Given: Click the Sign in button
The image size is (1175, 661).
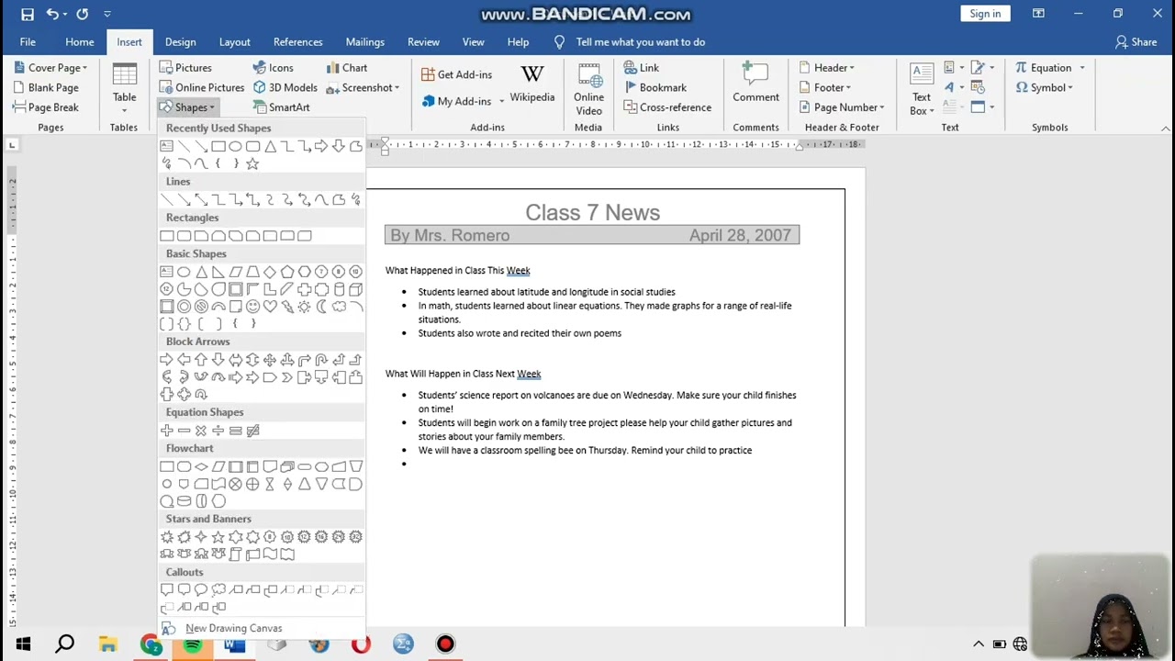Looking at the screenshot, I should (985, 14).
